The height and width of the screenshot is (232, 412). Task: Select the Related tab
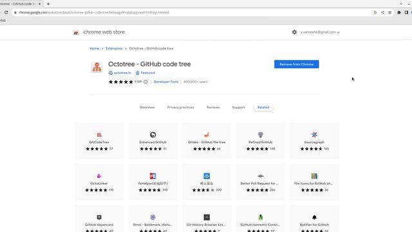(x=263, y=108)
